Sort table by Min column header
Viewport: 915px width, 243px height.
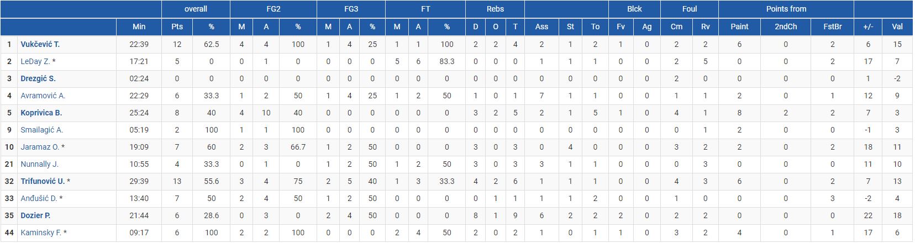(139, 27)
